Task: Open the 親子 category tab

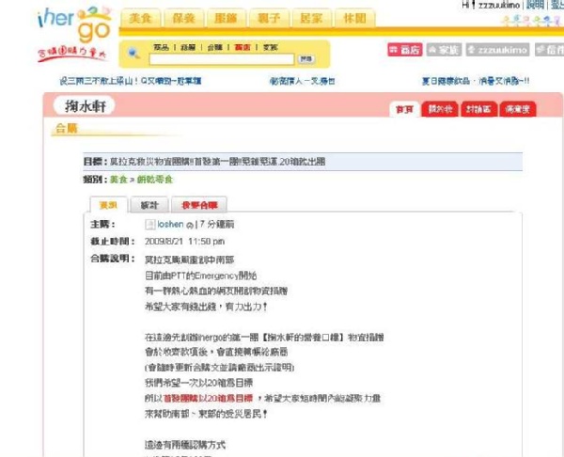Action: coord(269,19)
